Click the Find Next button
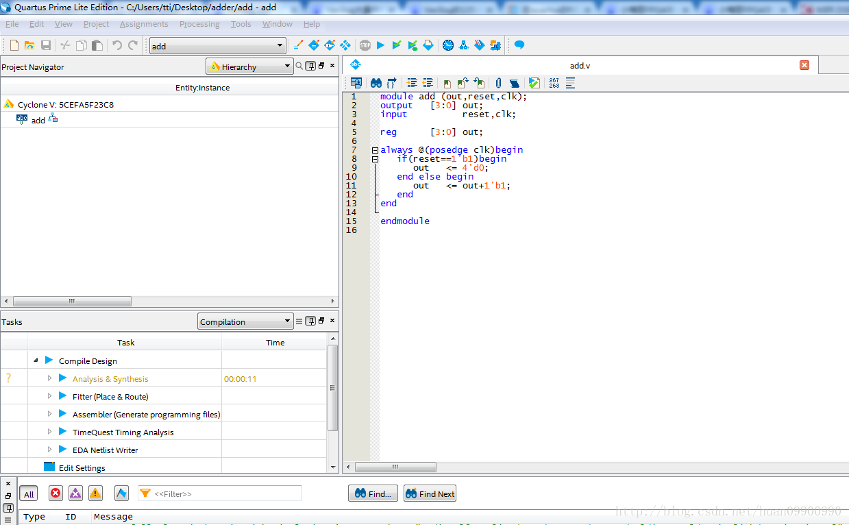 (430, 493)
